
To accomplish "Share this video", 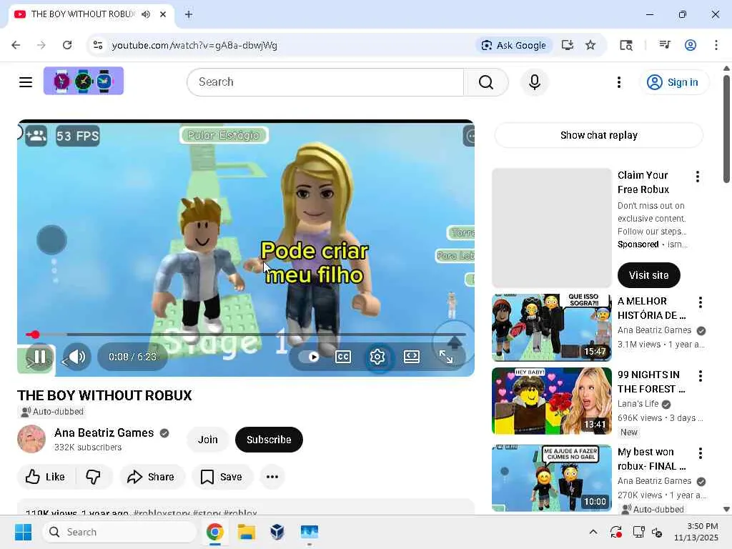I will (152, 477).
